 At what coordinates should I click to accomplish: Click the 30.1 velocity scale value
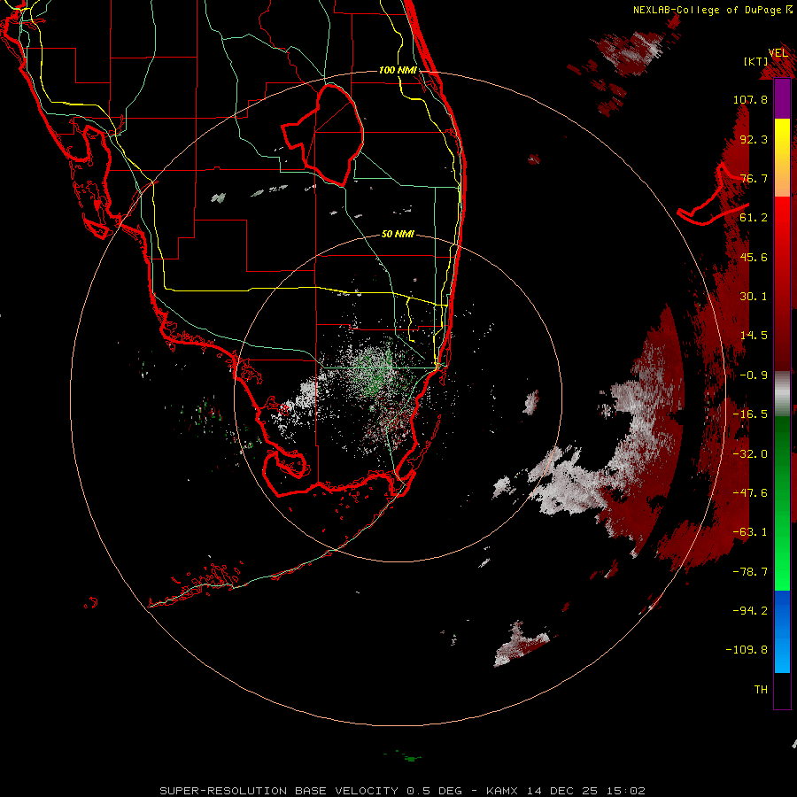tap(754, 297)
